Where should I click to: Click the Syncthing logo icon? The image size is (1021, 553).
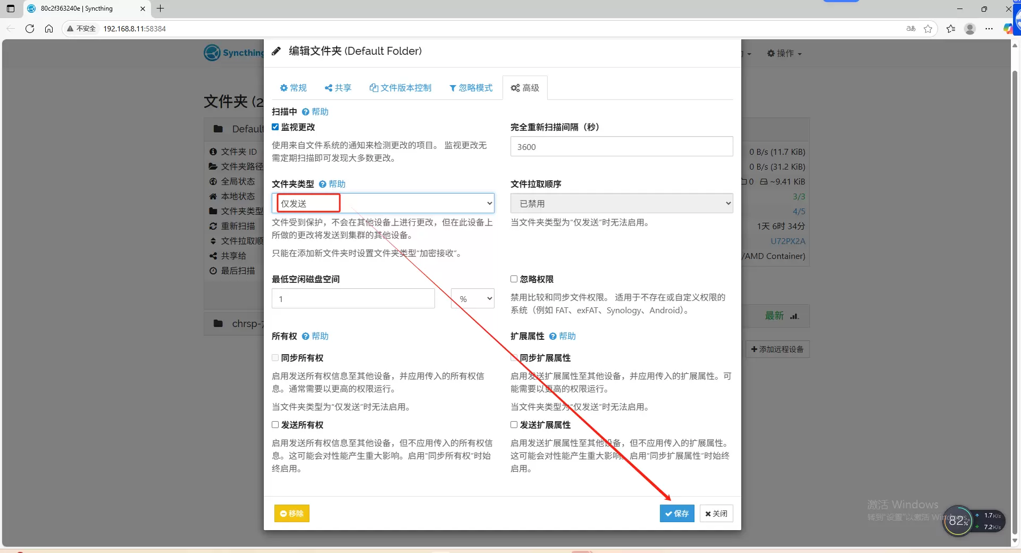(212, 53)
